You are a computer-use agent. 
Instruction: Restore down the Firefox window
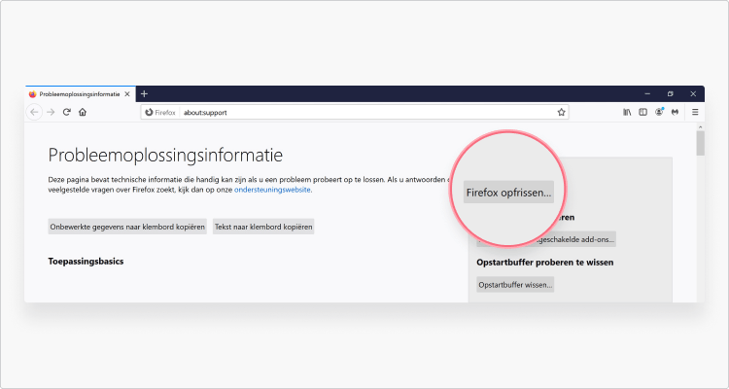(x=671, y=94)
